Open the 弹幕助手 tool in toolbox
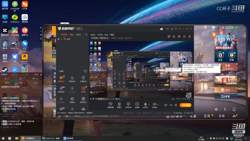 point(61,79)
